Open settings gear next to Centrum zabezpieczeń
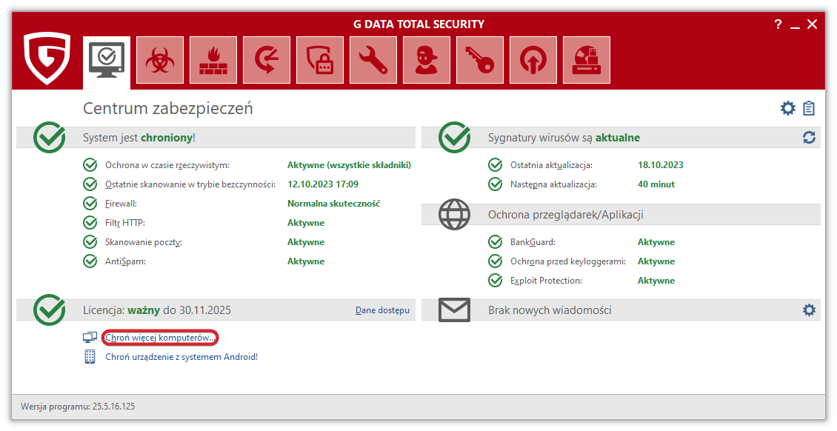Image resolution: width=837 pixels, height=431 pixels. [788, 108]
